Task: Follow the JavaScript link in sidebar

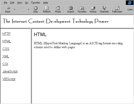Action: pos(10,72)
